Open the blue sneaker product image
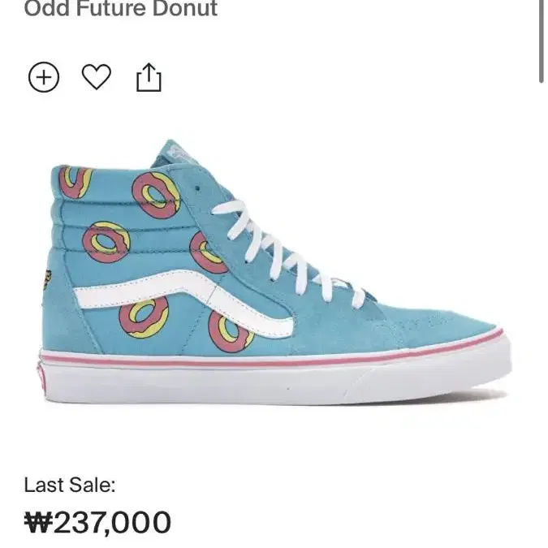The width and height of the screenshot is (548, 548). point(276,272)
